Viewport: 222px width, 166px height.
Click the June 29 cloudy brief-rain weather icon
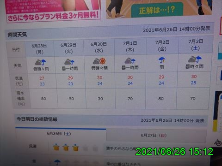pos(69,62)
